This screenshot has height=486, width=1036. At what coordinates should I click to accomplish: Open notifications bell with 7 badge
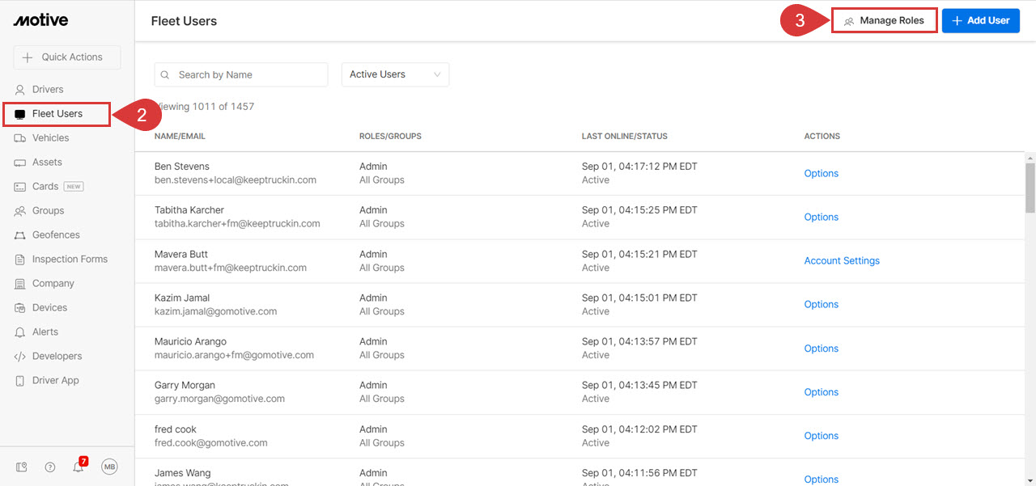(x=79, y=466)
